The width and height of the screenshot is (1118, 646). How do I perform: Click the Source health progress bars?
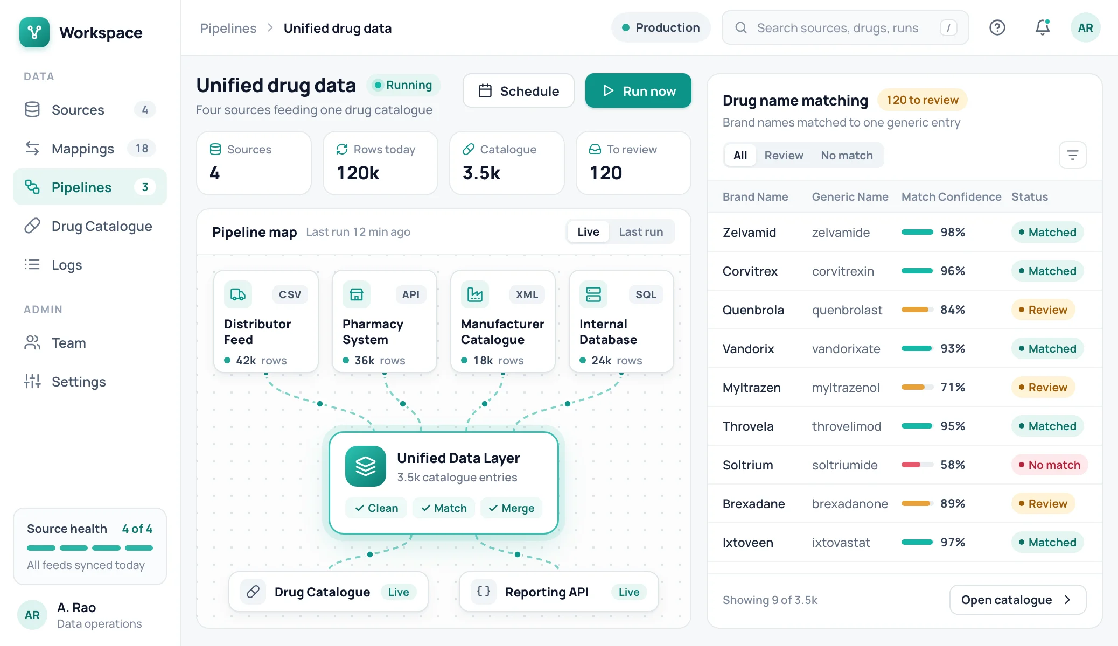coord(90,548)
